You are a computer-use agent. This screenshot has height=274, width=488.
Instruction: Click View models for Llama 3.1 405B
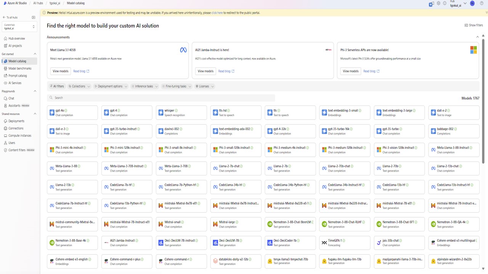point(61,71)
